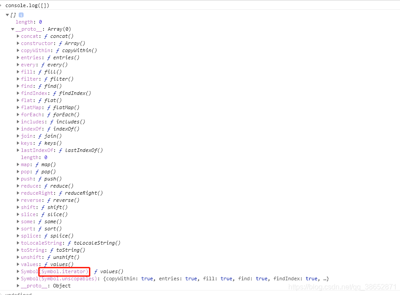Click the ƒ lastIndexOf() function value

(81, 151)
